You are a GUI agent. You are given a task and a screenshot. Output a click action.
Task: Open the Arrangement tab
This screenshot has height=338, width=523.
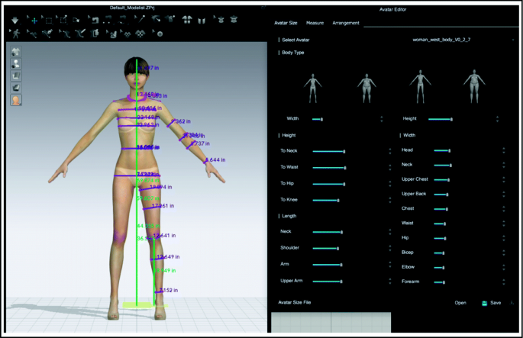coord(346,24)
